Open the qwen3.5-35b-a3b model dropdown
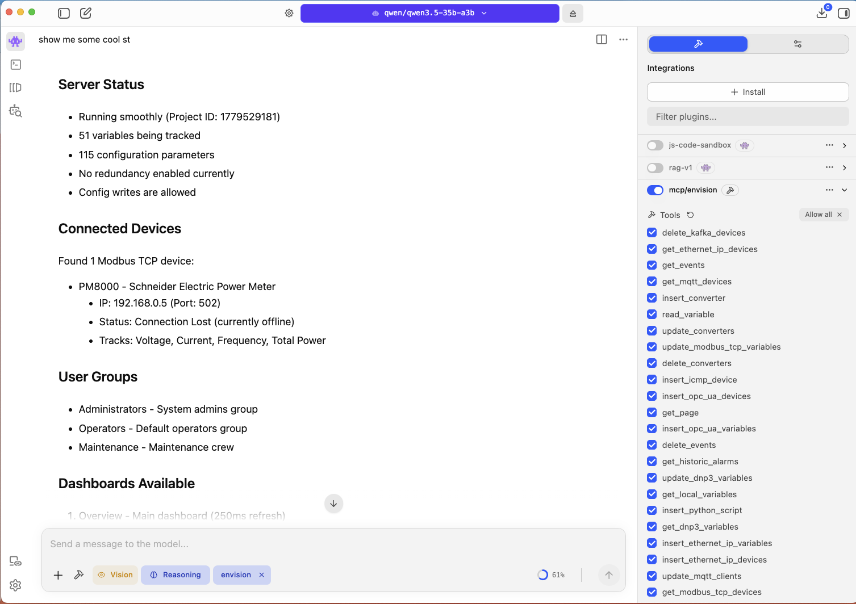 point(429,13)
